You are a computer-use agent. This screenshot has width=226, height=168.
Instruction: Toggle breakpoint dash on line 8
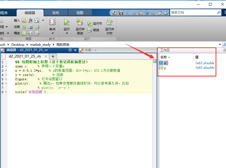tap(6, 92)
